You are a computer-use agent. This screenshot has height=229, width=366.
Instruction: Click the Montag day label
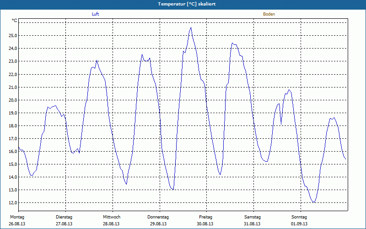point(17,217)
